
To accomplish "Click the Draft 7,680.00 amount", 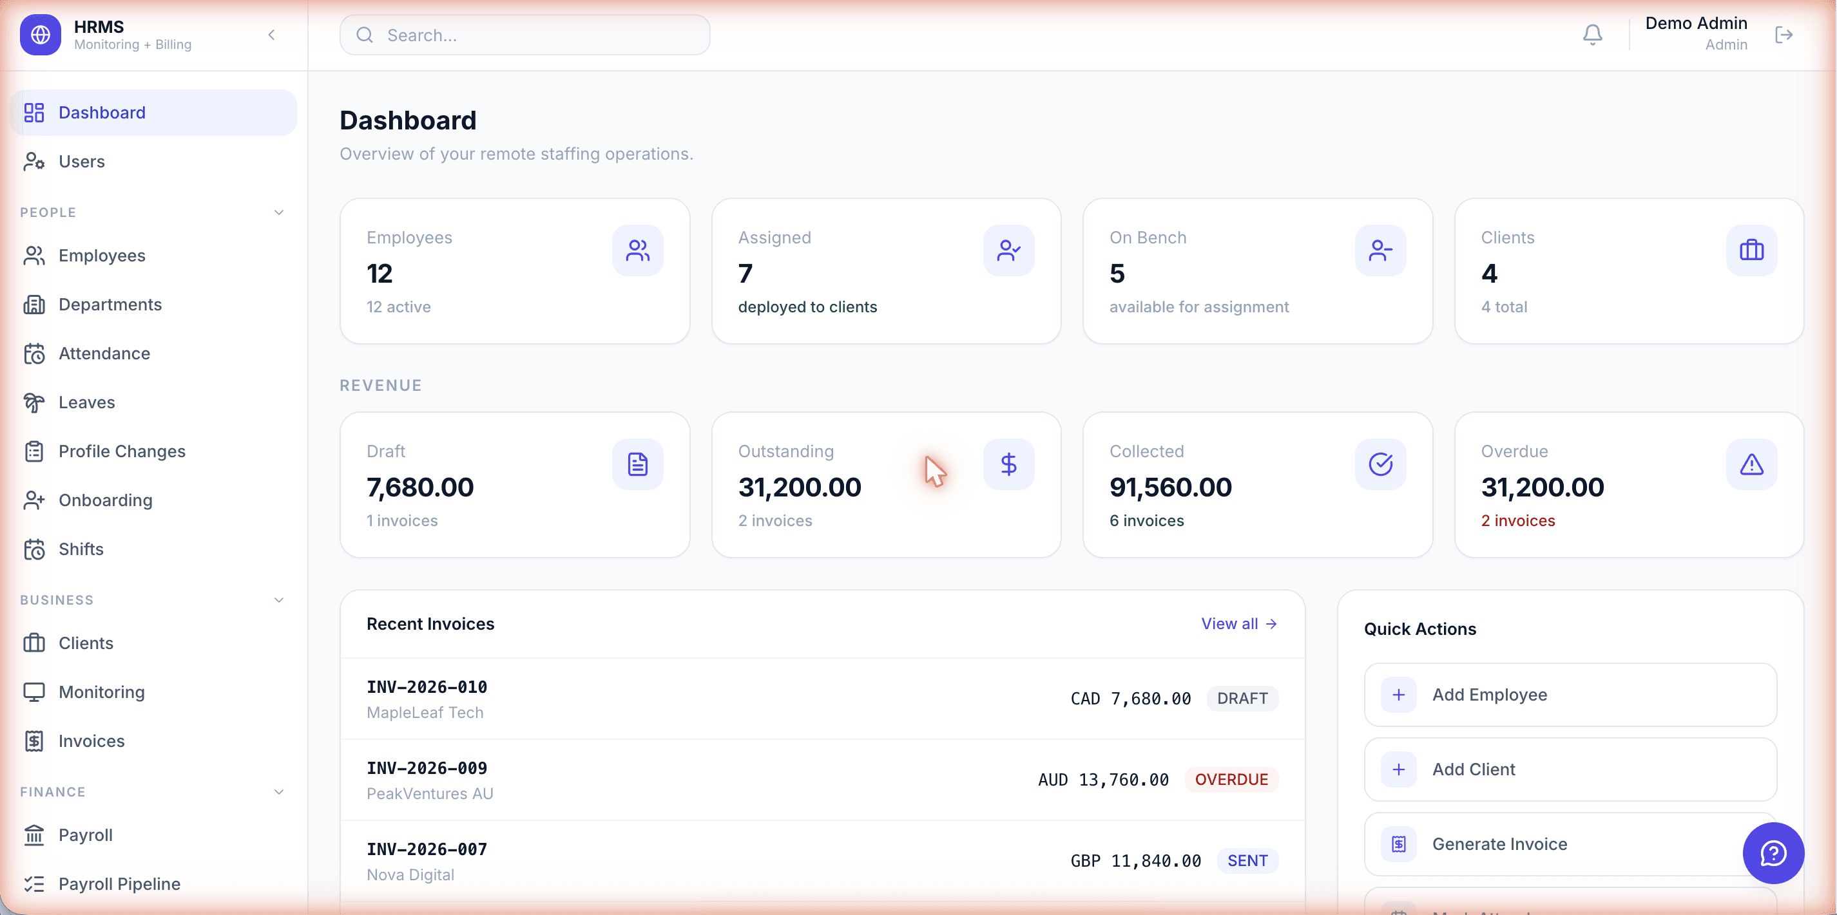I will pos(420,487).
